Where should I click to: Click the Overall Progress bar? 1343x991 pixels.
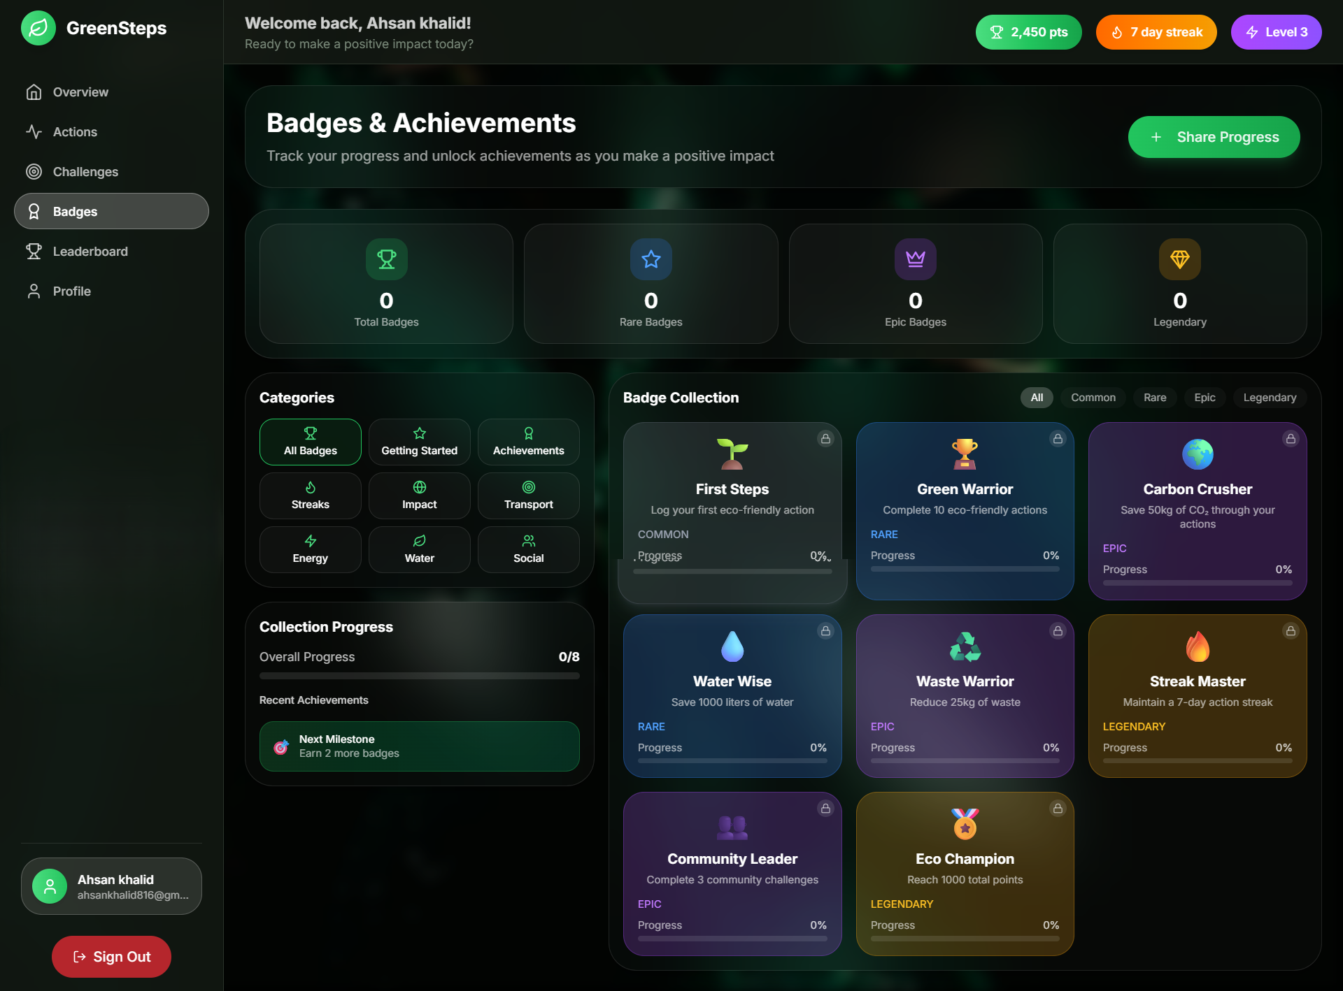(419, 676)
